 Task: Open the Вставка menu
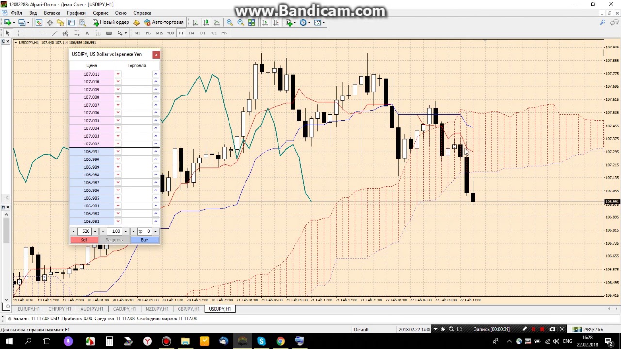(x=52, y=13)
